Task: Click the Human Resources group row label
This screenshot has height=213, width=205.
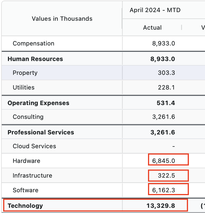Action: 35,59
